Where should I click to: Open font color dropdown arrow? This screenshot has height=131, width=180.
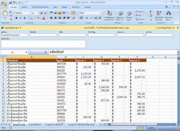pos(46,18)
